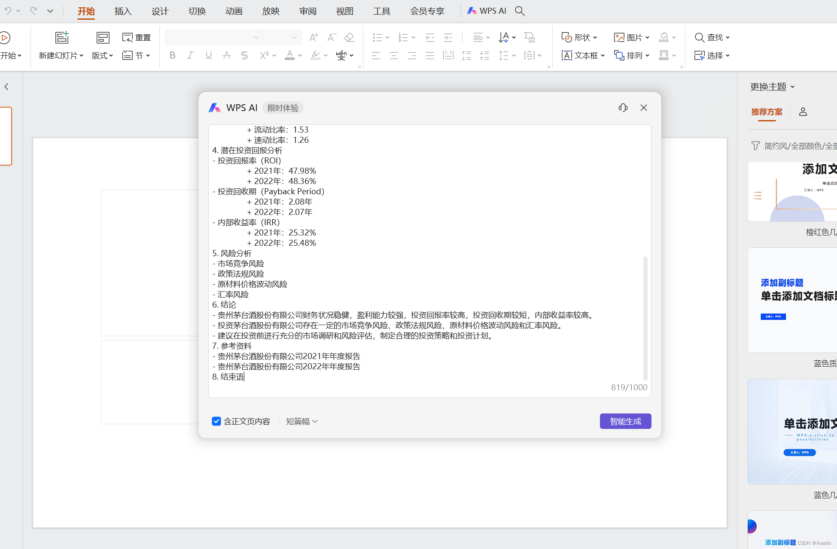Switch to the 会员专享 ribbon tab
The height and width of the screenshot is (549, 837).
(x=427, y=11)
